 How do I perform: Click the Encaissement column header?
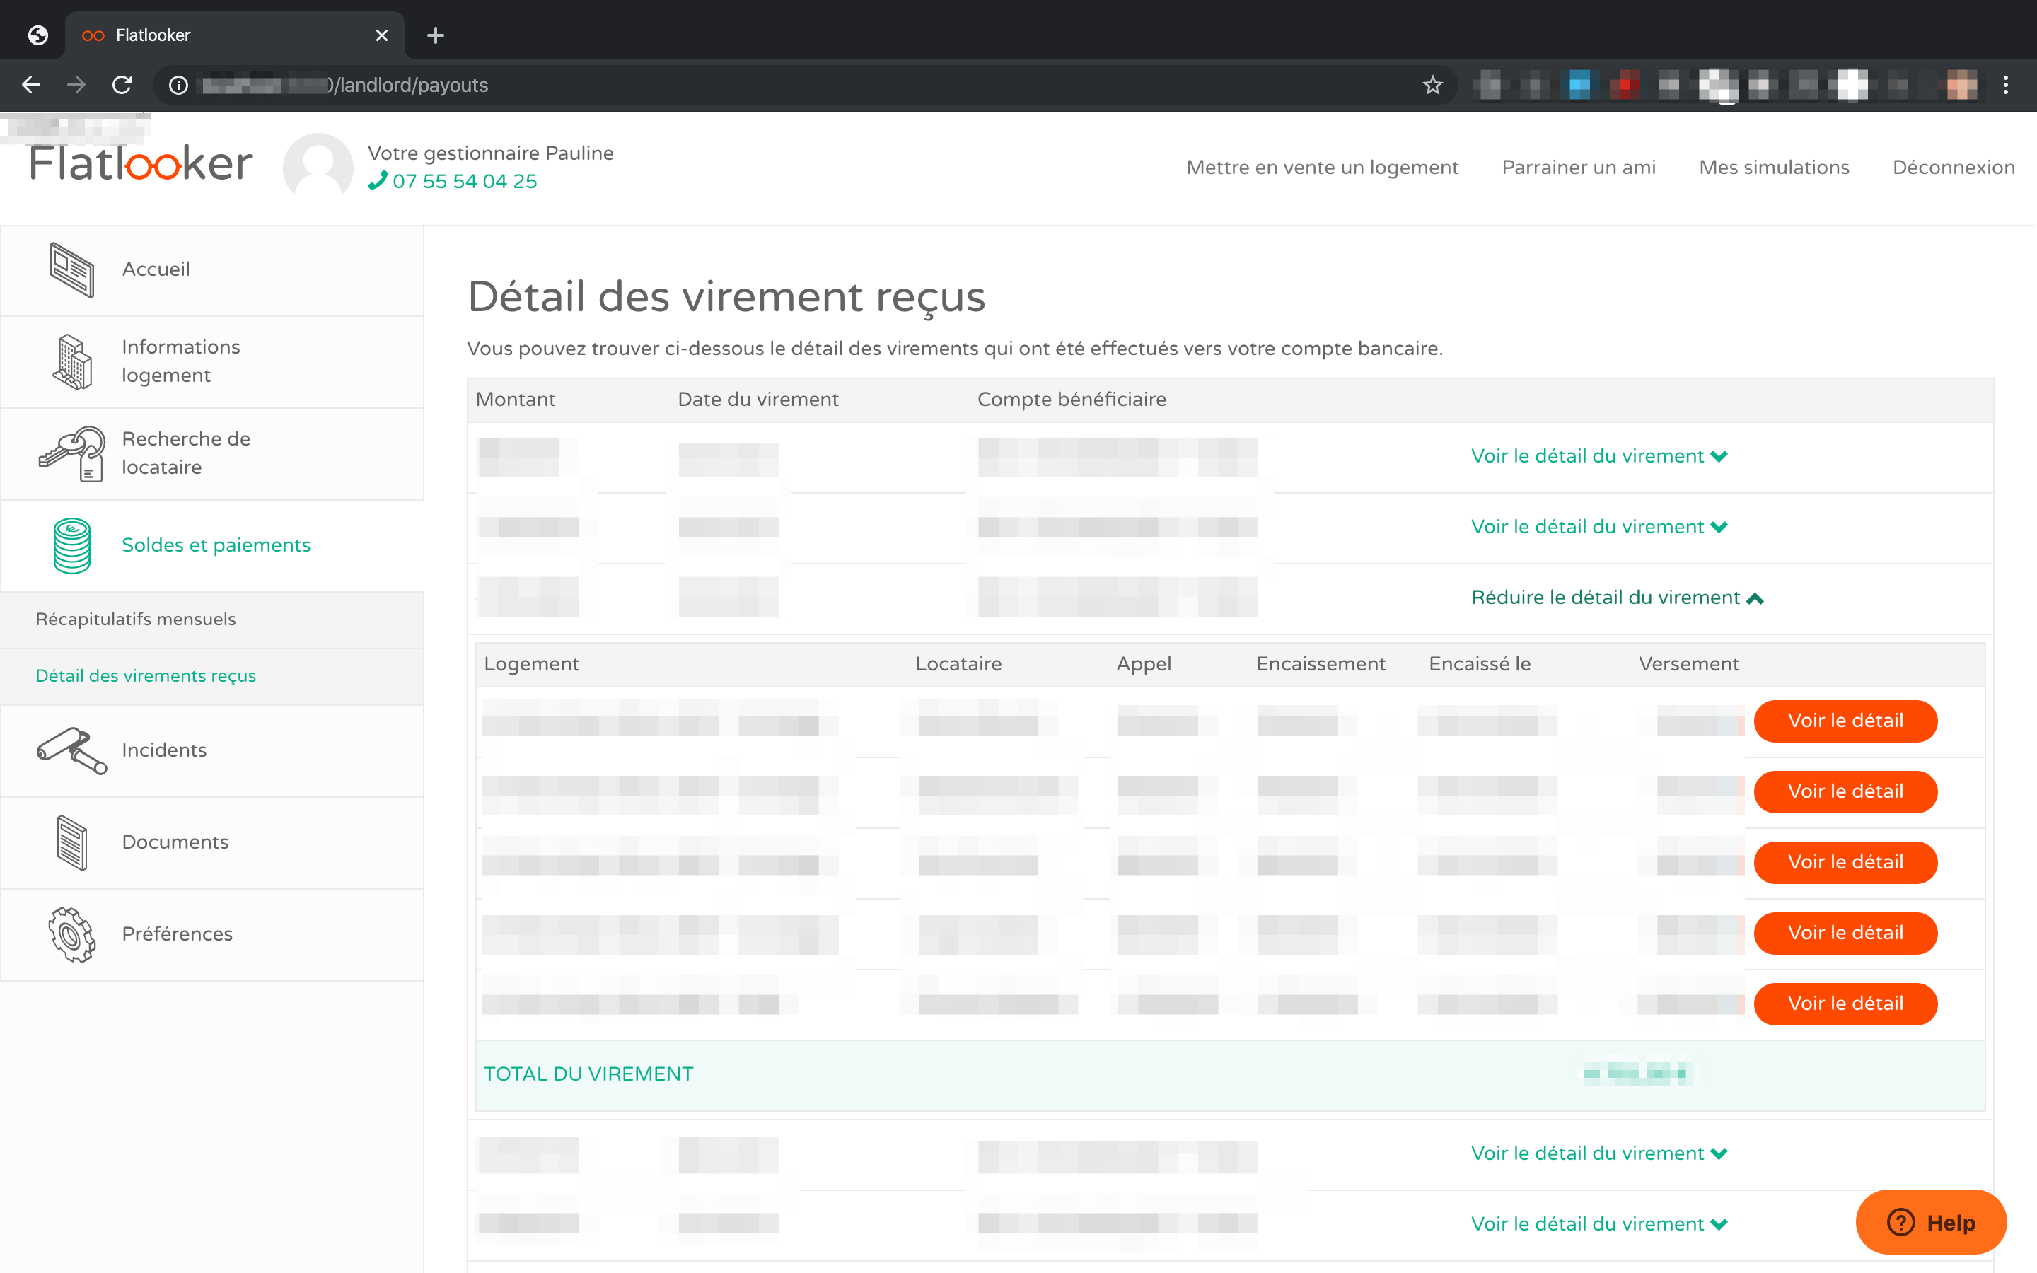point(1320,664)
